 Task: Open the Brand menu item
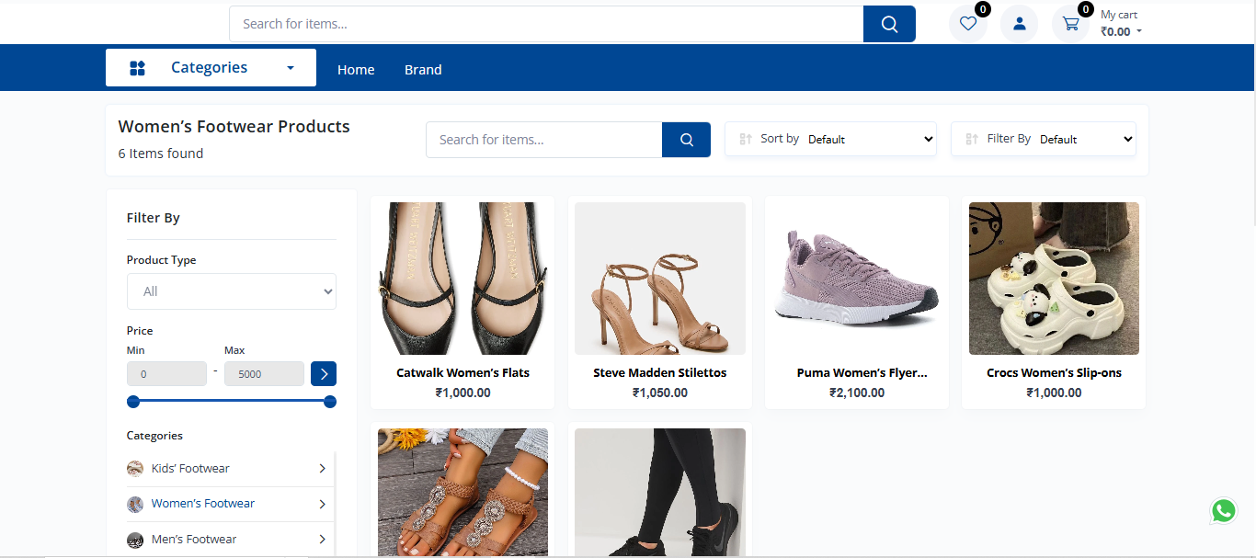(x=423, y=70)
